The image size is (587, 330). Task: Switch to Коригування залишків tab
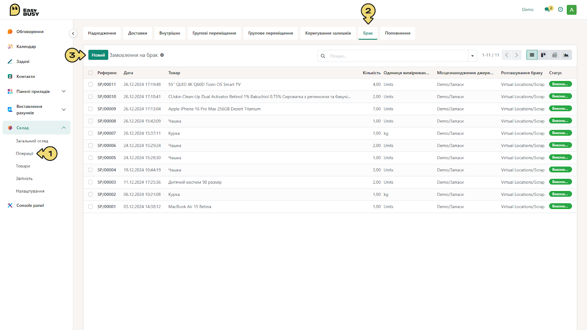(x=328, y=33)
